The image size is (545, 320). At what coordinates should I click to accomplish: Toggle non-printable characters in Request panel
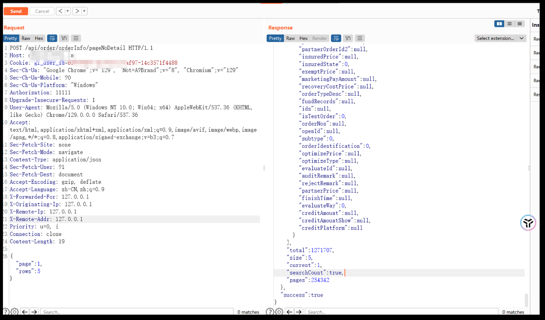point(64,38)
